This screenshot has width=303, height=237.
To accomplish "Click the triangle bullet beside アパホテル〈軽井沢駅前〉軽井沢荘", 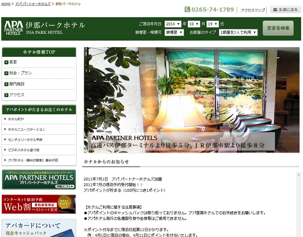I will 5,160.
